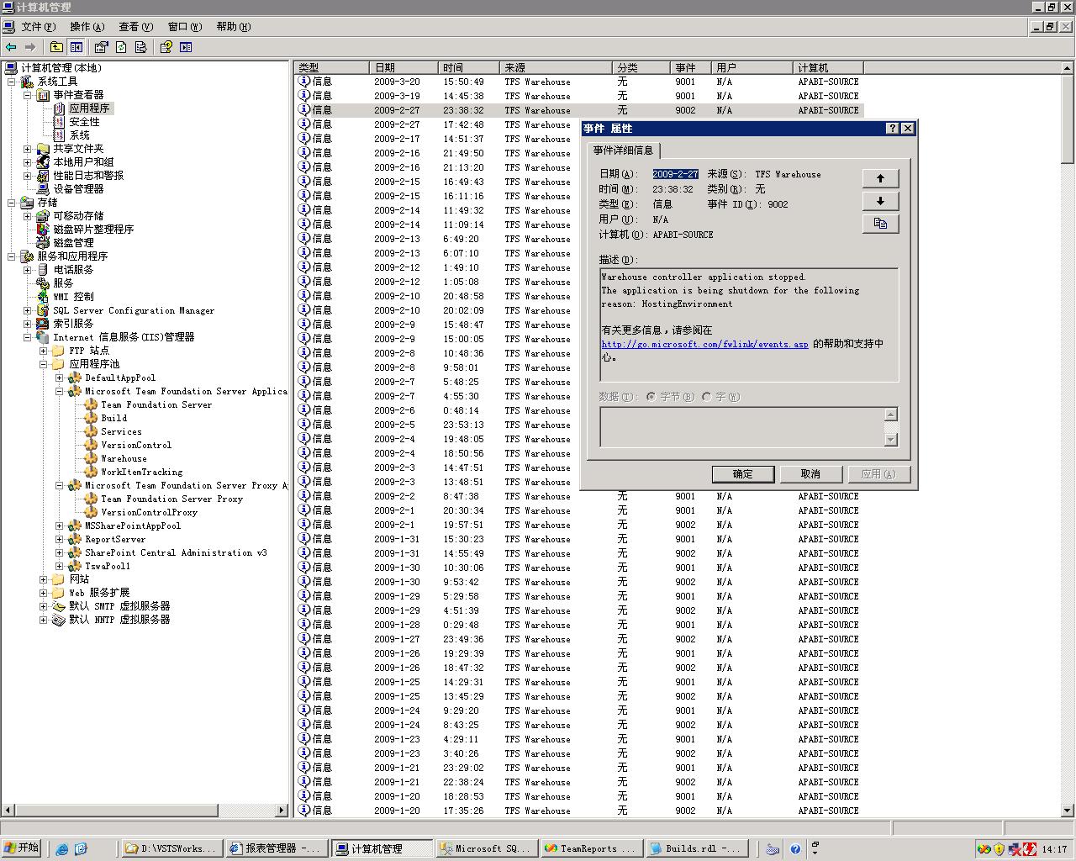Screen dimensions: 1076x861
Task: Click the 服务 gear icon in tree
Action: click(43, 283)
